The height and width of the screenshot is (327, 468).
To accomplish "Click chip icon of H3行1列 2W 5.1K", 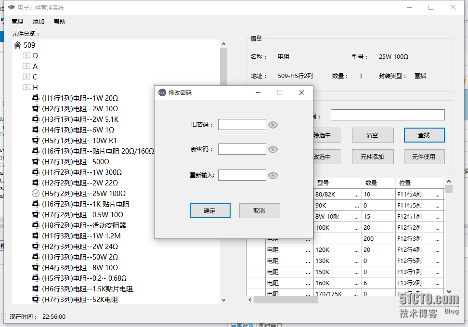I will (36, 119).
